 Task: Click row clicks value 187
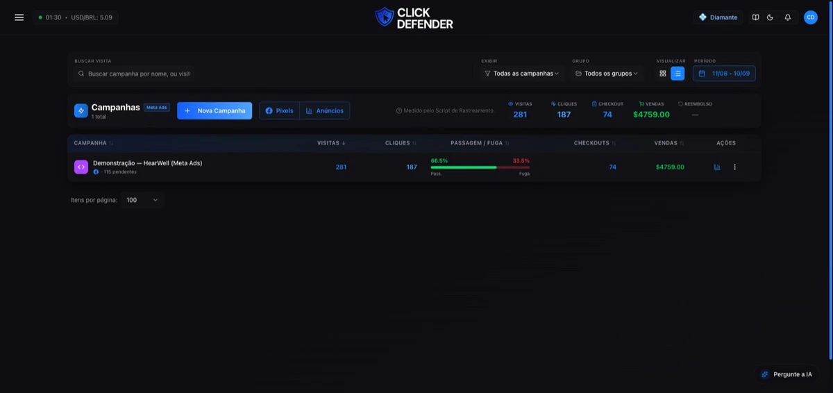pos(412,167)
